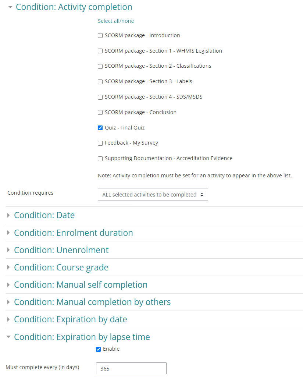Expand Condition: Manual self completion section

coord(81,285)
